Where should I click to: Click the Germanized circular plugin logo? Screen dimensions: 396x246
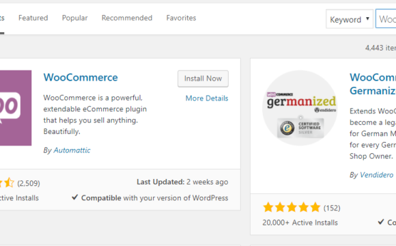(300, 108)
